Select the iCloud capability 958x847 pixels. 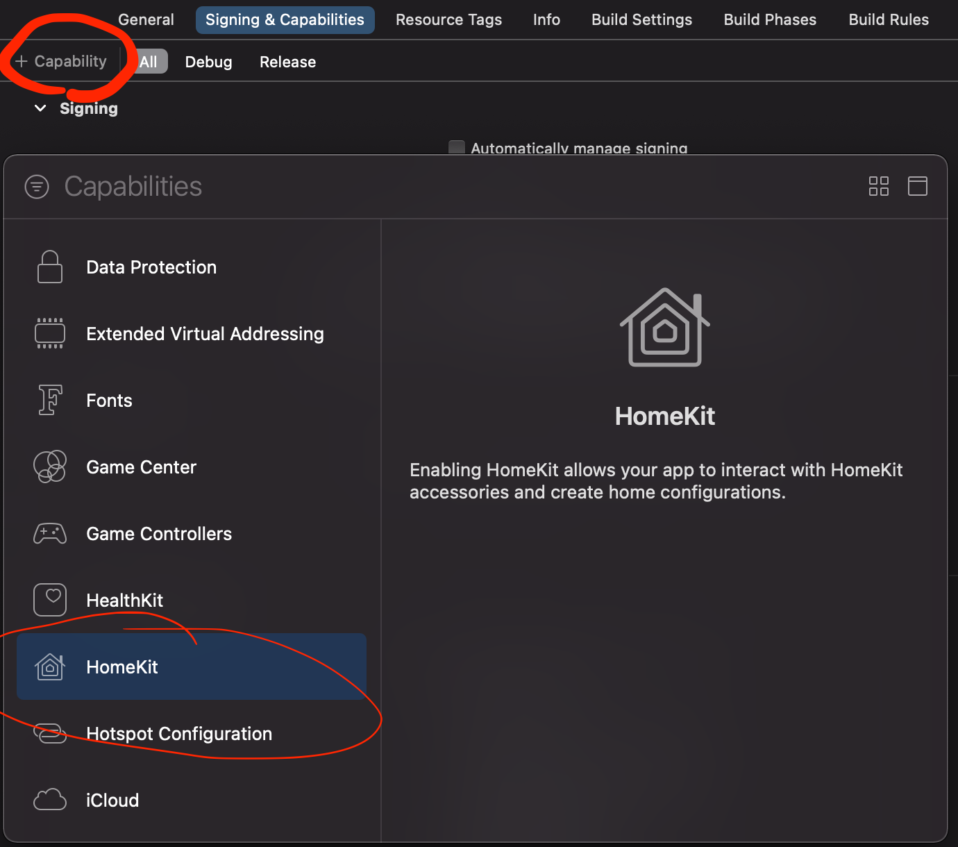(192, 800)
